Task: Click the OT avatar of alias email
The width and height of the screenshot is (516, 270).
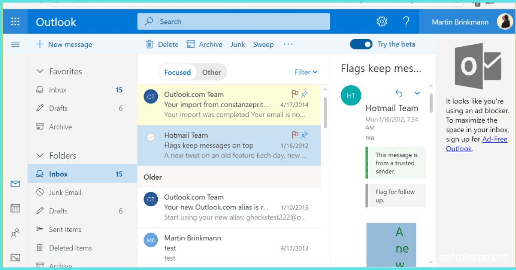Action: click(x=150, y=199)
